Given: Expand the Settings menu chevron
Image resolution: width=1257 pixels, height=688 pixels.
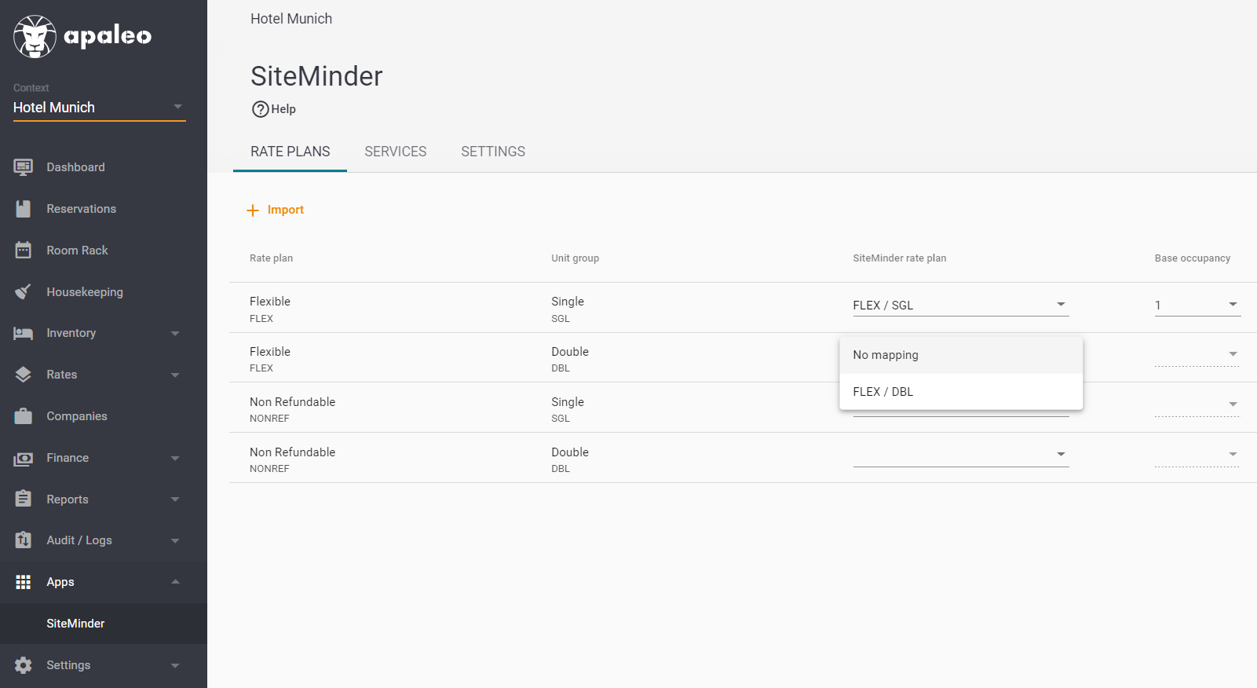Looking at the screenshot, I should tap(175, 666).
